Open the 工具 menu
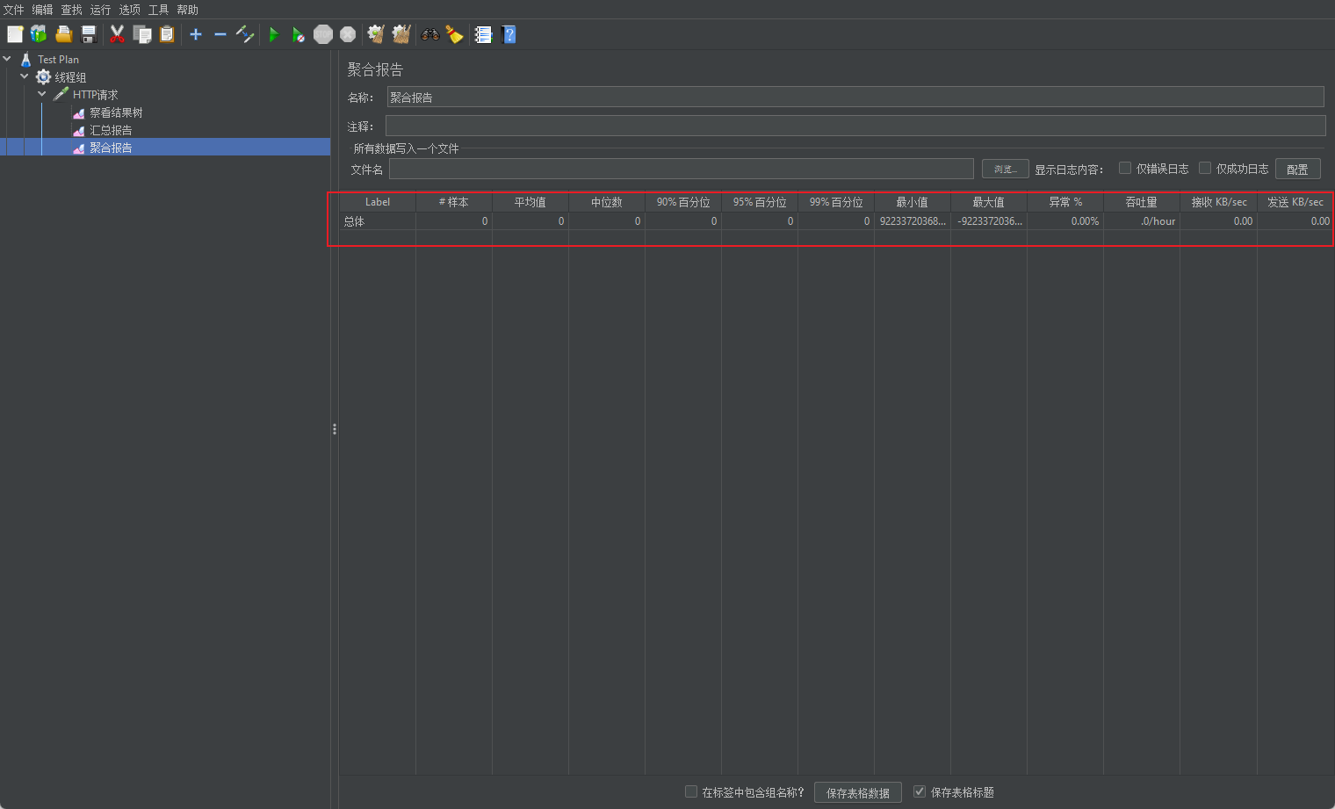The image size is (1335, 809). click(158, 10)
